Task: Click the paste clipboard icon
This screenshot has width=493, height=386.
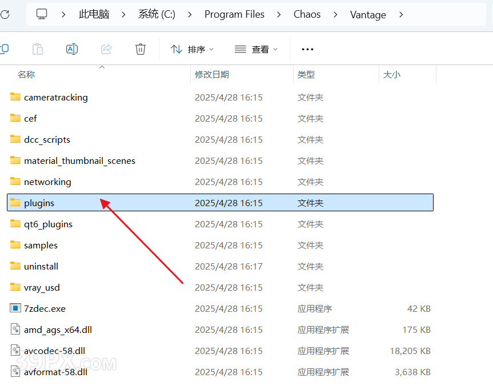Action: point(38,49)
